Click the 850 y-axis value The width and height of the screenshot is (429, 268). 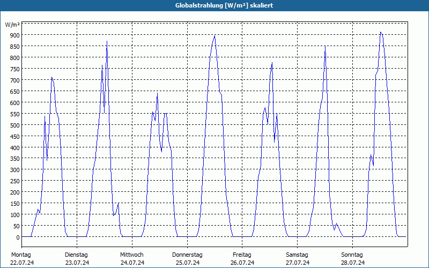click(15, 47)
